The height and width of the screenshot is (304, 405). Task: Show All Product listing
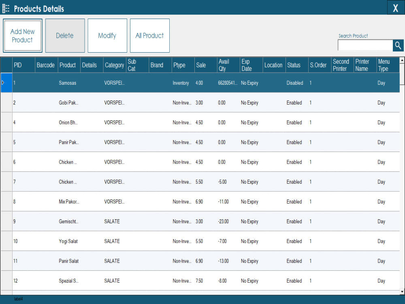click(x=149, y=36)
